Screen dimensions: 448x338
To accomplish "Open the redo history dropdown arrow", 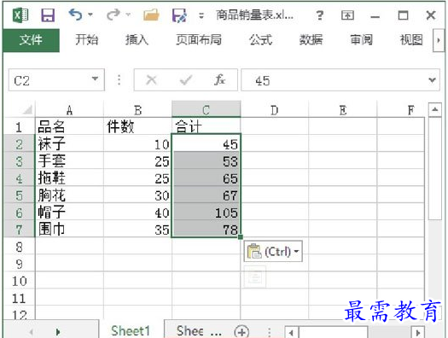I will coord(128,15).
